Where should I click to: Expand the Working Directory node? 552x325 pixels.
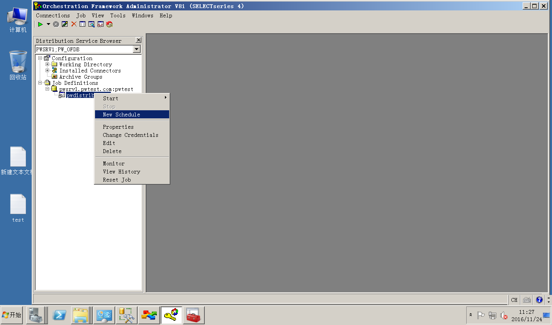(48, 64)
